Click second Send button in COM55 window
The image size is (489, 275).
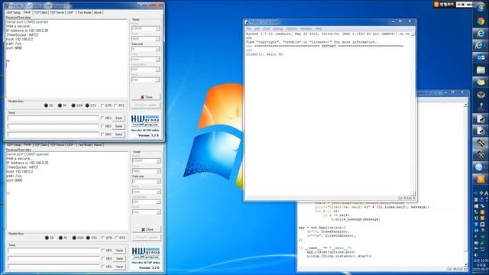pyautogui.click(x=118, y=126)
